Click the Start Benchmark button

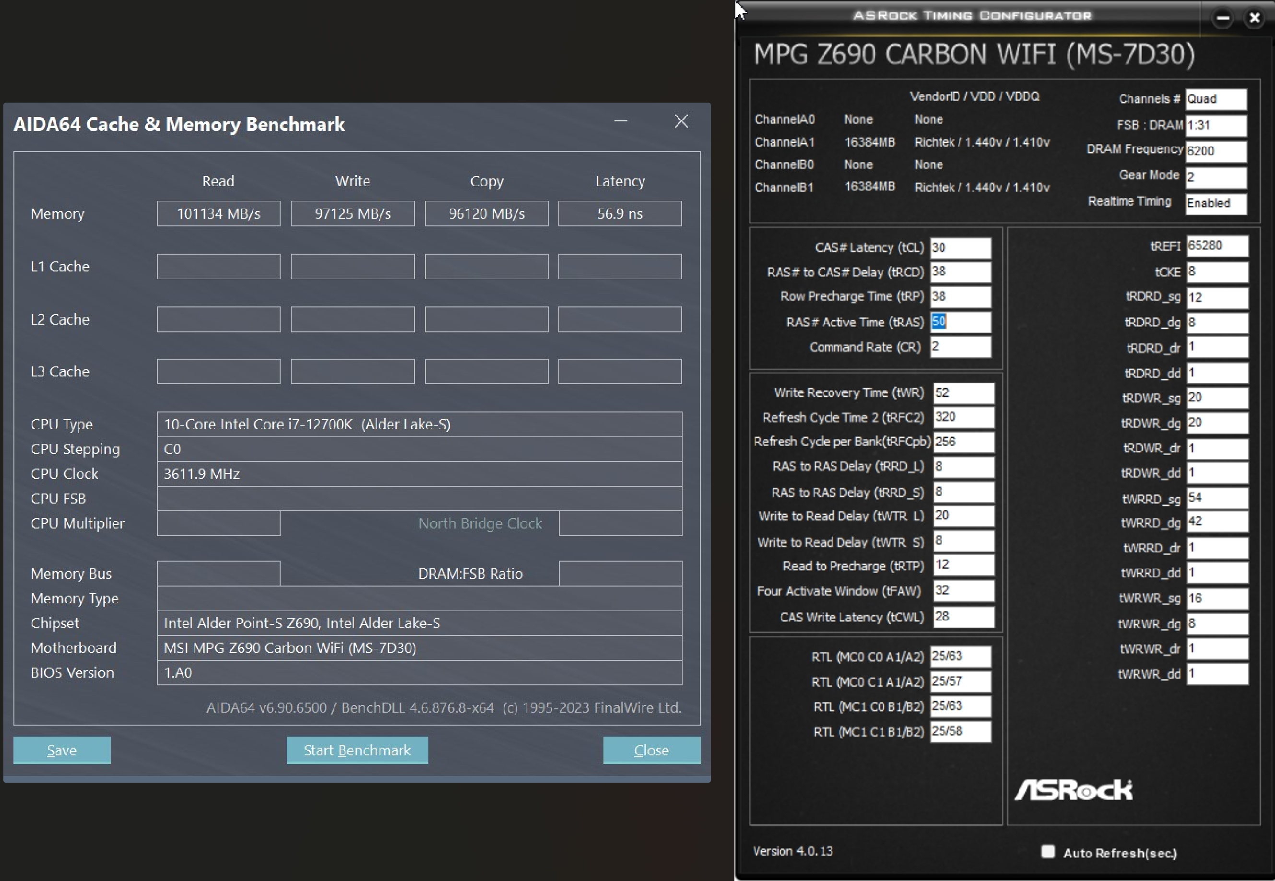tap(357, 750)
